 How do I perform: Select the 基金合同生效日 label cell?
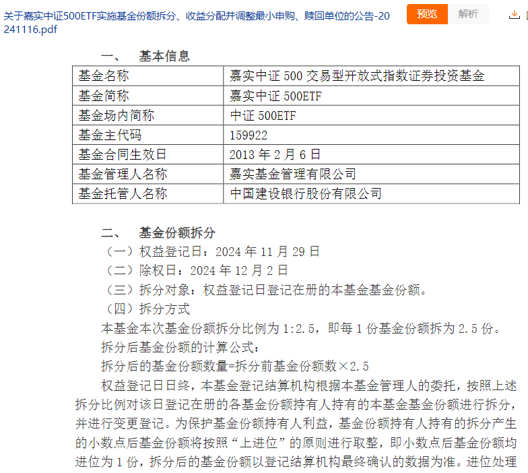[148, 154]
